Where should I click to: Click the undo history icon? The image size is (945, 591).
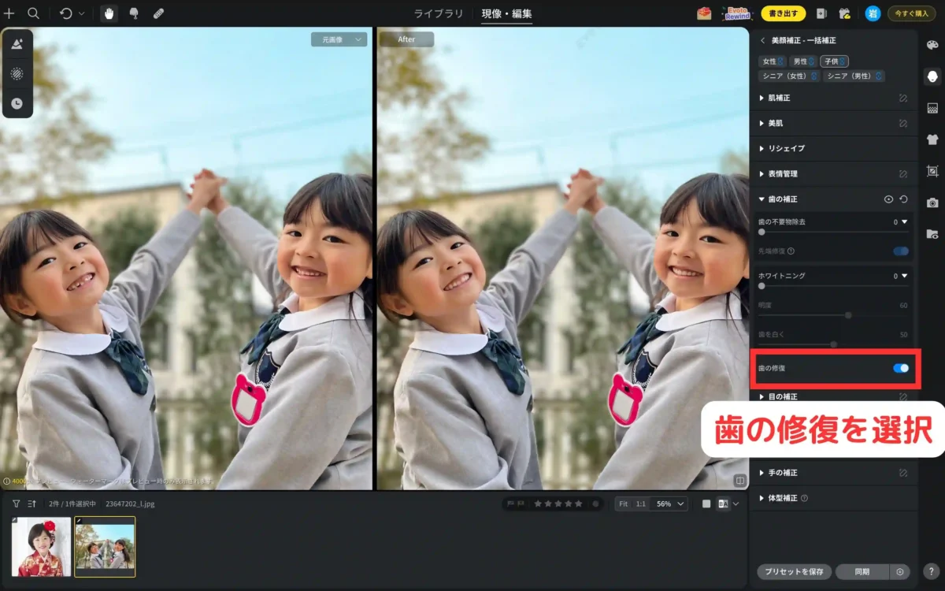[66, 13]
